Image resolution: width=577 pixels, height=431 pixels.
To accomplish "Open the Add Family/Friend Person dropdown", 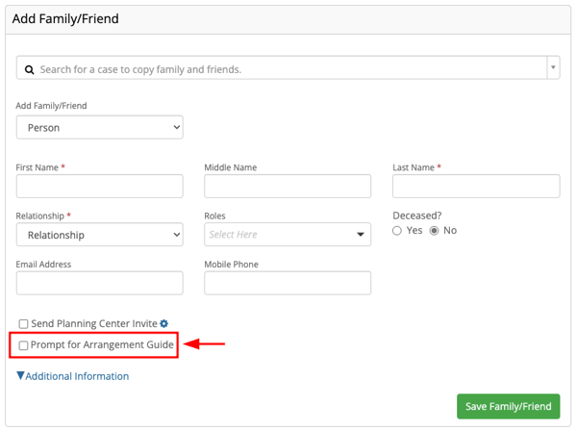I will (x=99, y=127).
